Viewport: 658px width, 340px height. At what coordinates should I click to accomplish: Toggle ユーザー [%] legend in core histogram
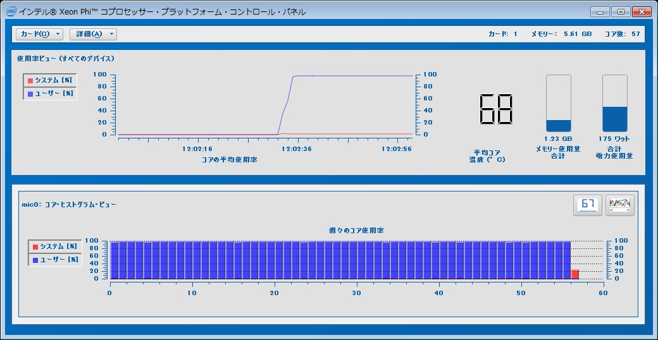[55, 260]
